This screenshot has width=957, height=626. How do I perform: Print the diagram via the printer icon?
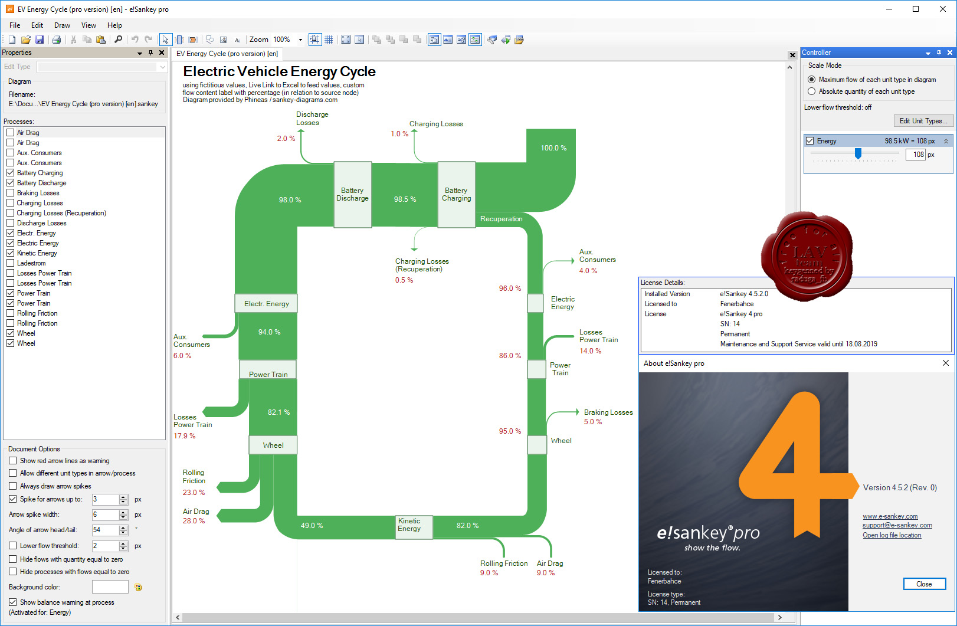(57, 40)
